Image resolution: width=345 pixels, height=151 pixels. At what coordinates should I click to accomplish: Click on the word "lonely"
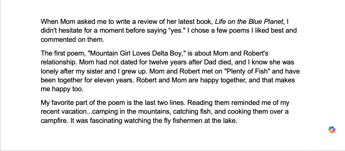50,72
